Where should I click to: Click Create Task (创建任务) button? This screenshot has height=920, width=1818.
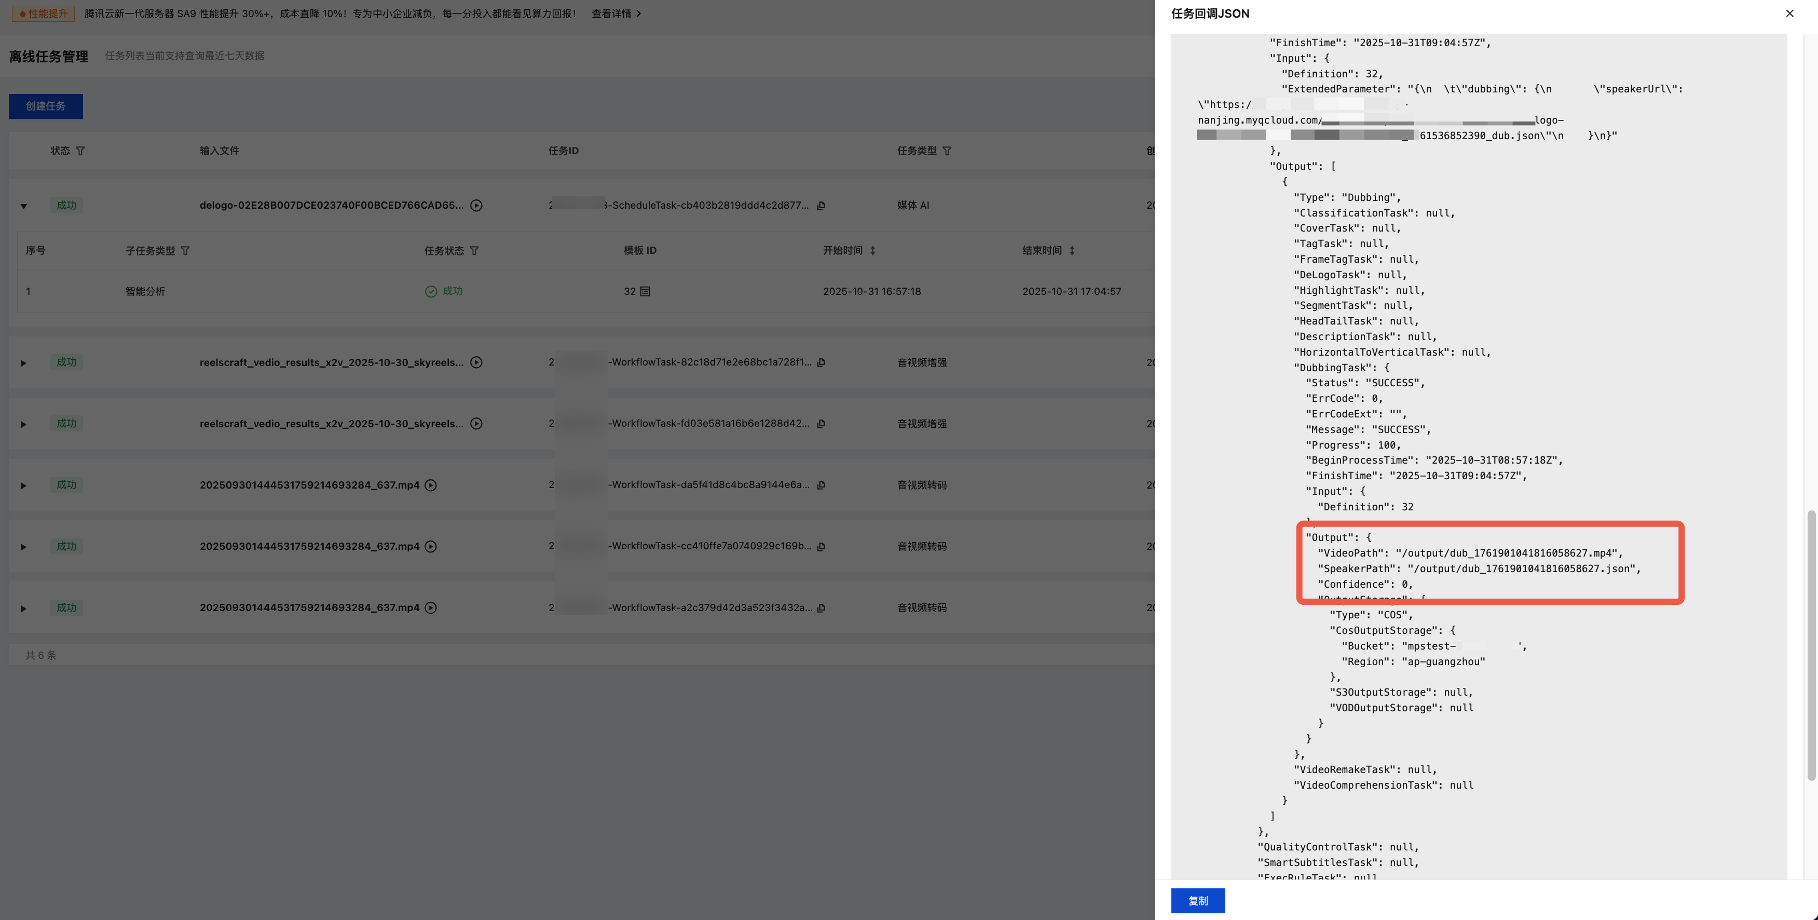pos(46,106)
